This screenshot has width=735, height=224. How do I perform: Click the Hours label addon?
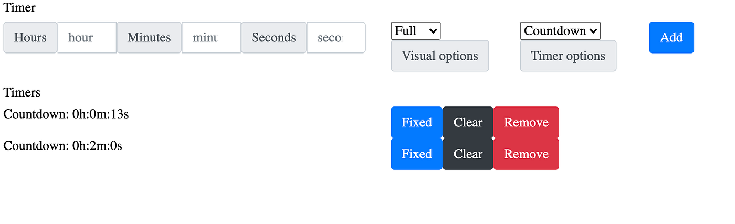[30, 37]
